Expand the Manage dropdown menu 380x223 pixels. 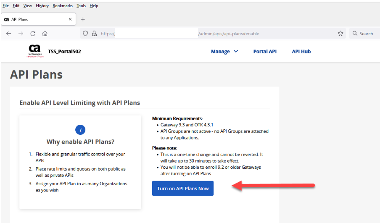click(x=224, y=52)
